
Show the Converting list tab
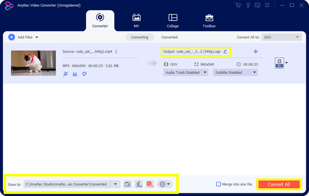[140, 37]
